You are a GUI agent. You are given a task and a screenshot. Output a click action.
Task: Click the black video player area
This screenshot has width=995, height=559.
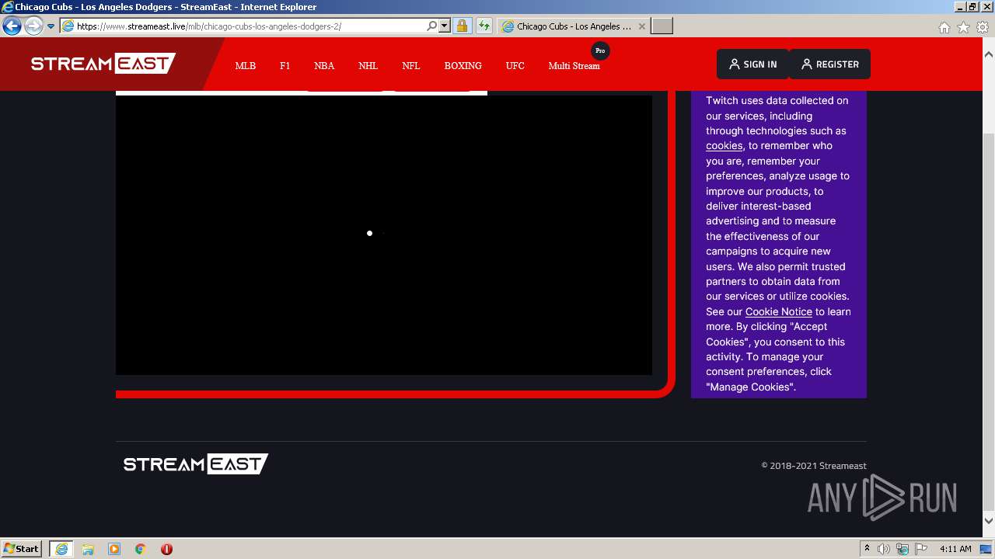tap(384, 235)
